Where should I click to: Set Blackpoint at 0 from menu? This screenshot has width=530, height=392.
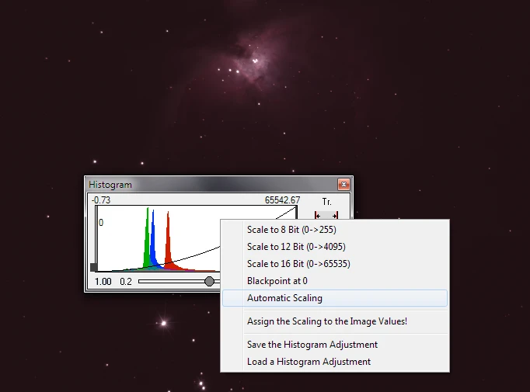(277, 281)
